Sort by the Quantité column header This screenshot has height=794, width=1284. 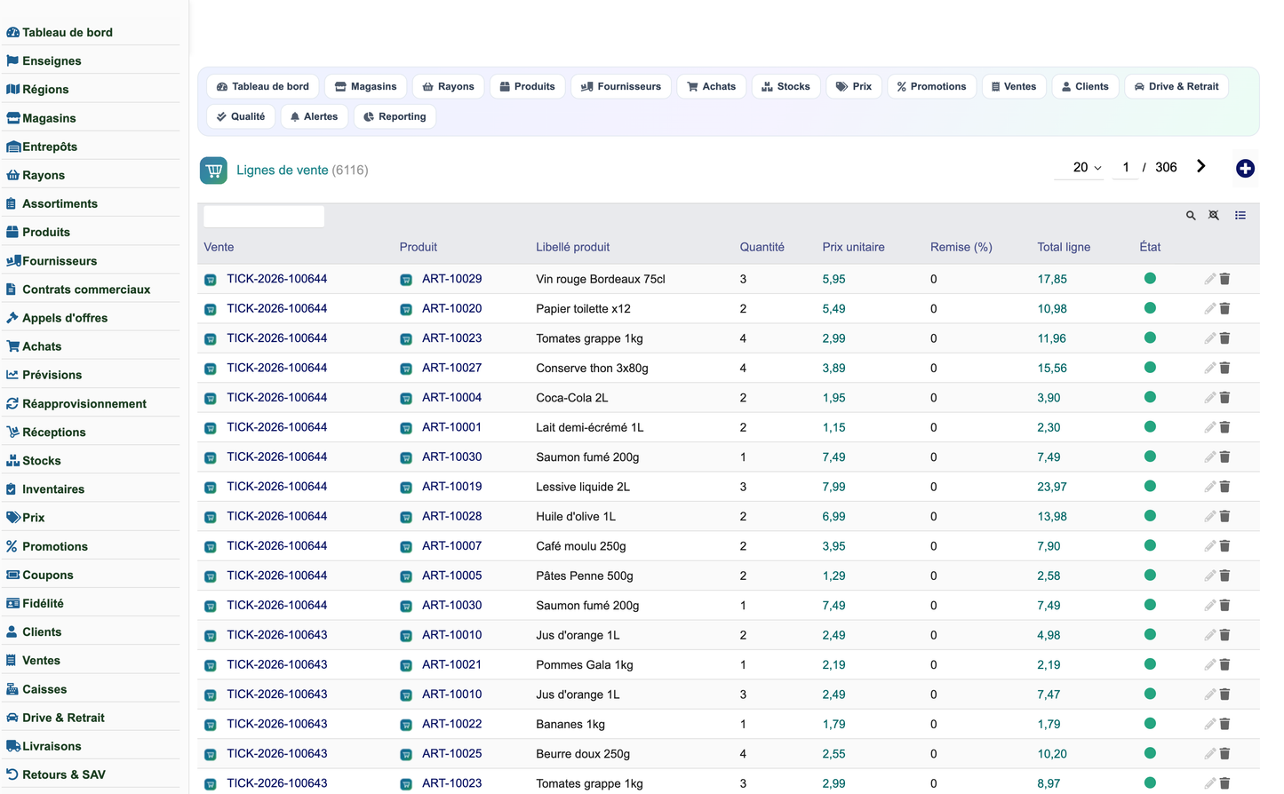point(762,247)
